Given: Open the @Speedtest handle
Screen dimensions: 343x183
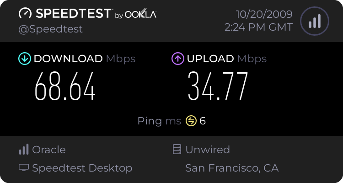Looking at the screenshot, I should (50, 29).
